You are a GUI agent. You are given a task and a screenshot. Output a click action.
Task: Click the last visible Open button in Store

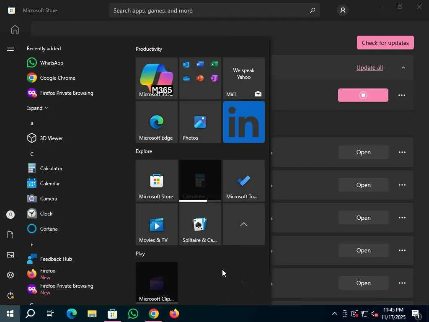click(363, 283)
